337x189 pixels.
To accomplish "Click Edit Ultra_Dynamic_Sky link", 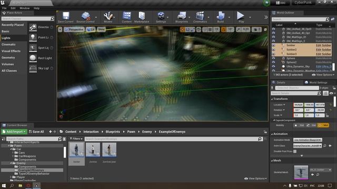I will pos(324,67).
